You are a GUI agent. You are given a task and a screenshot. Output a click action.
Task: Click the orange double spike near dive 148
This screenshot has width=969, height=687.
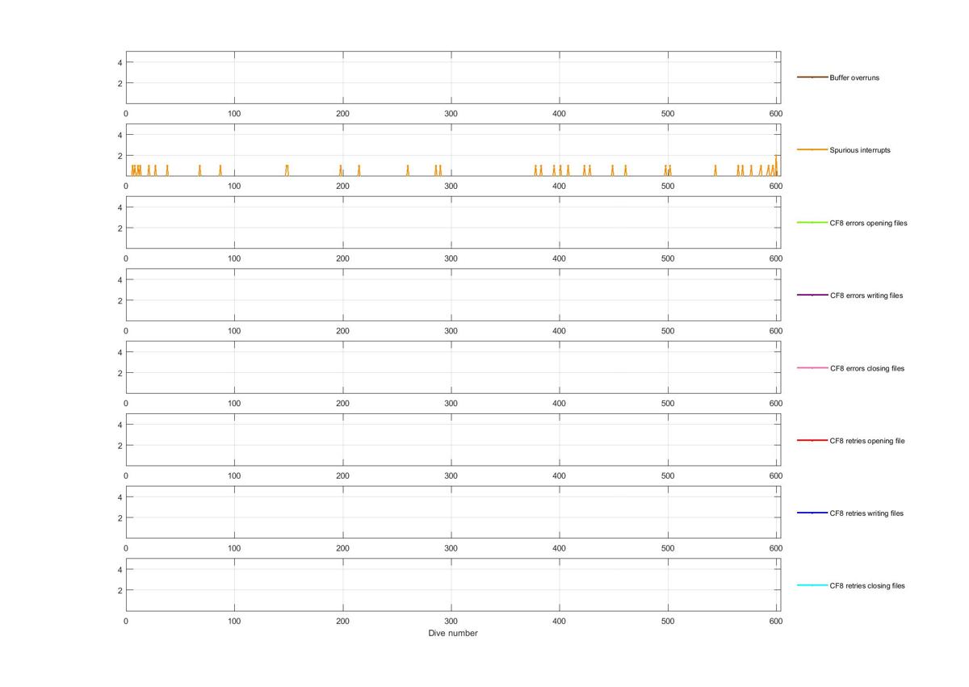click(287, 170)
